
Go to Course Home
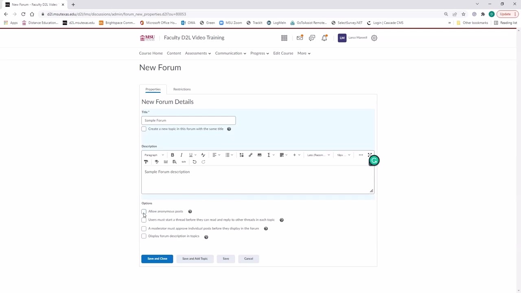tap(151, 53)
